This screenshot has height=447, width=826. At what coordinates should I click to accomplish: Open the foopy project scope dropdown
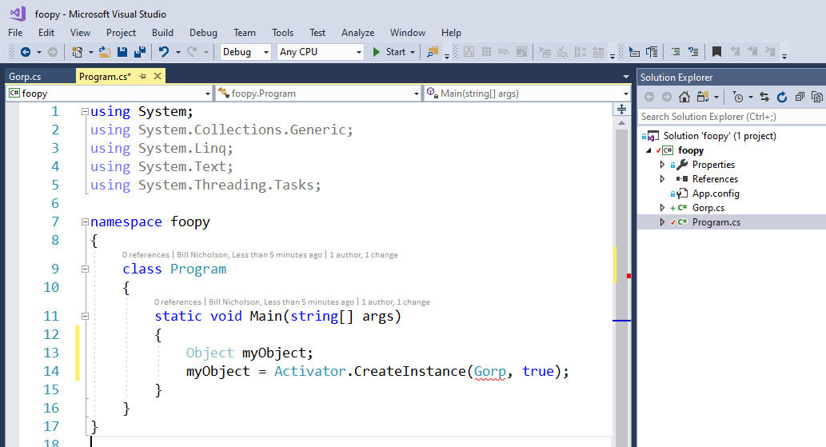click(x=208, y=94)
